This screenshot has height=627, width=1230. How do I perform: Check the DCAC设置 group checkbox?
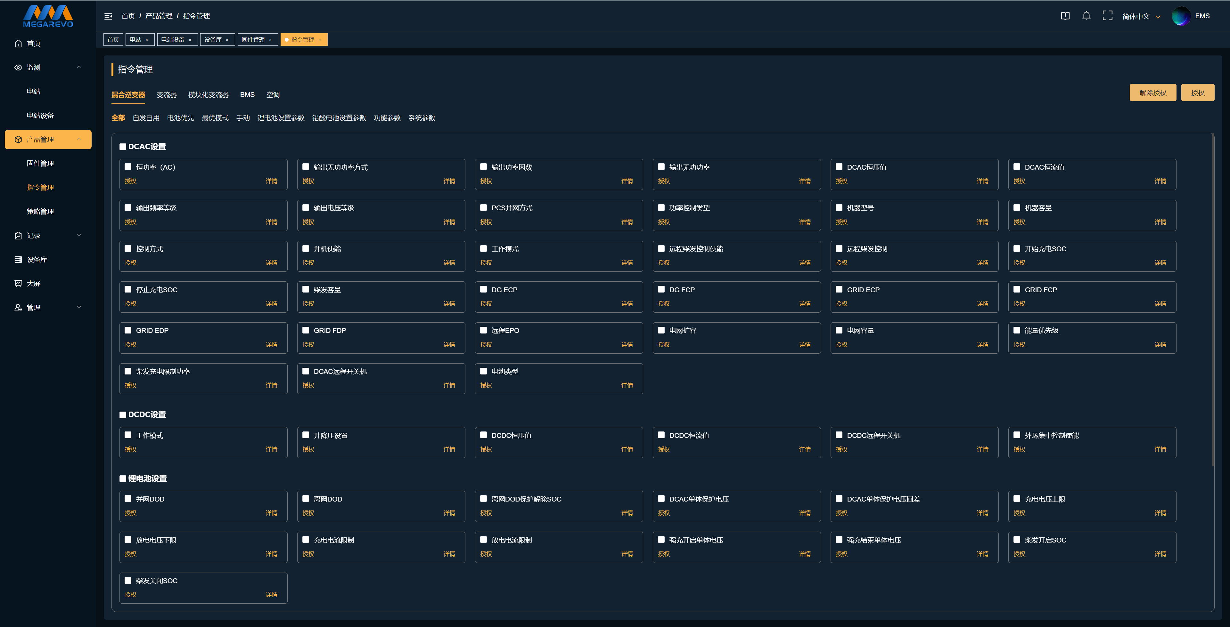pyautogui.click(x=123, y=147)
